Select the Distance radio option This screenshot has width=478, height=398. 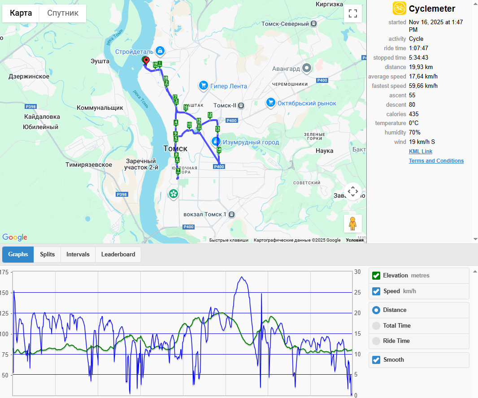[x=376, y=310]
